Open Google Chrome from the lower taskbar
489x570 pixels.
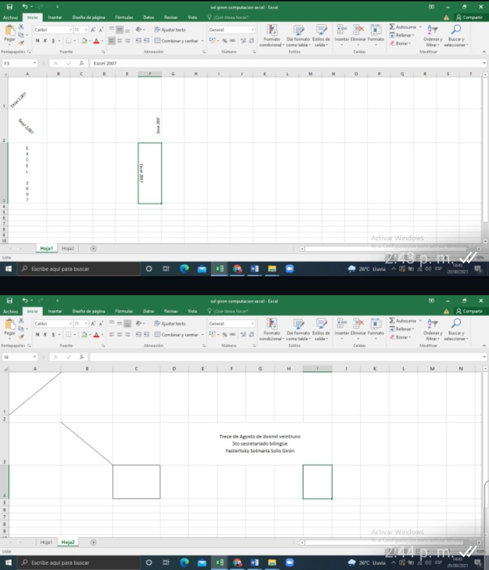click(237, 563)
